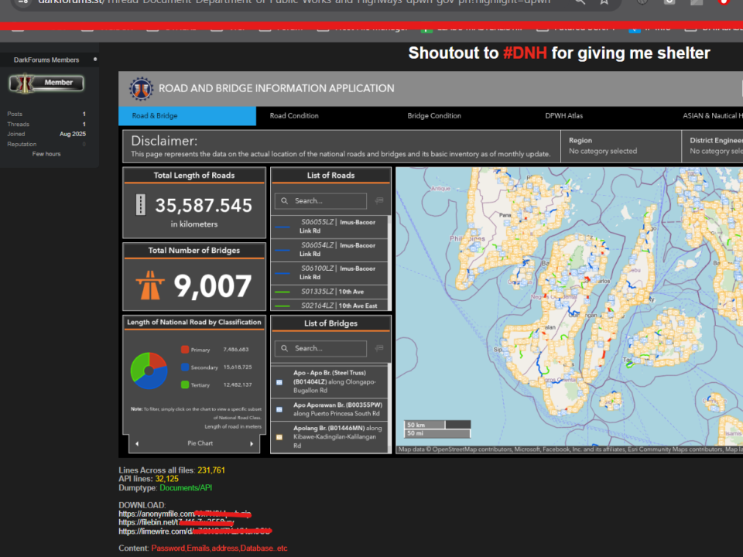Click the Member rank badge in the sidebar
Image resolution: width=743 pixels, height=557 pixels.
click(46, 83)
